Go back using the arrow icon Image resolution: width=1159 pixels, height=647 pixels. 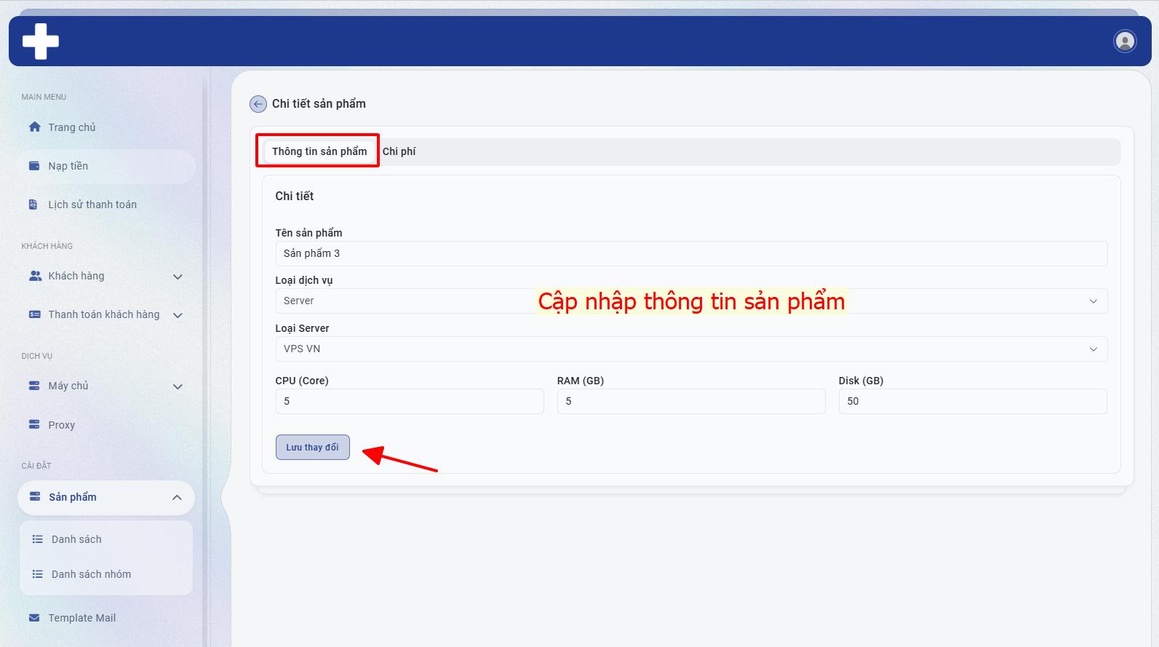click(x=258, y=104)
